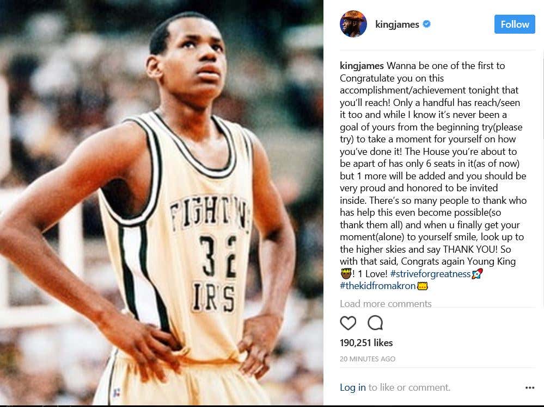Open the kingjames profile avatar picture

[x=353, y=24]
